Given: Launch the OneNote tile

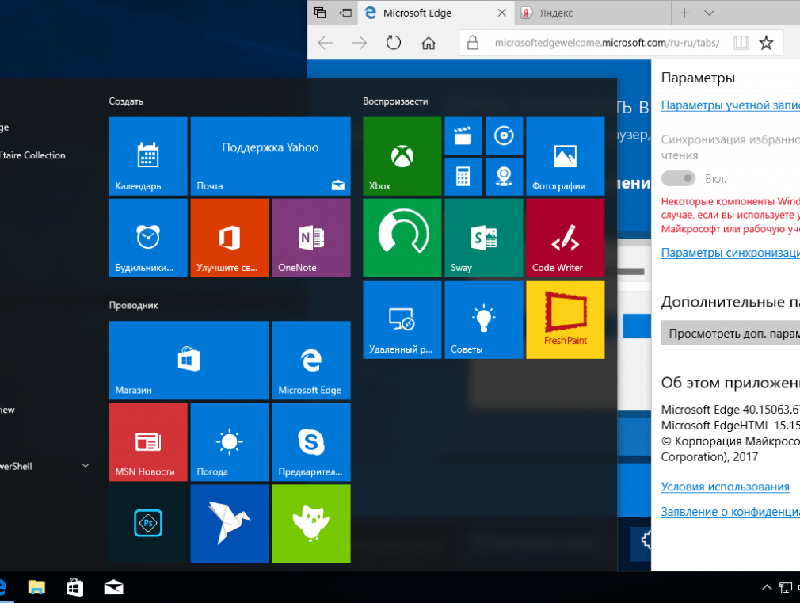Looking at the screenshot, I should tap(311, 238).
